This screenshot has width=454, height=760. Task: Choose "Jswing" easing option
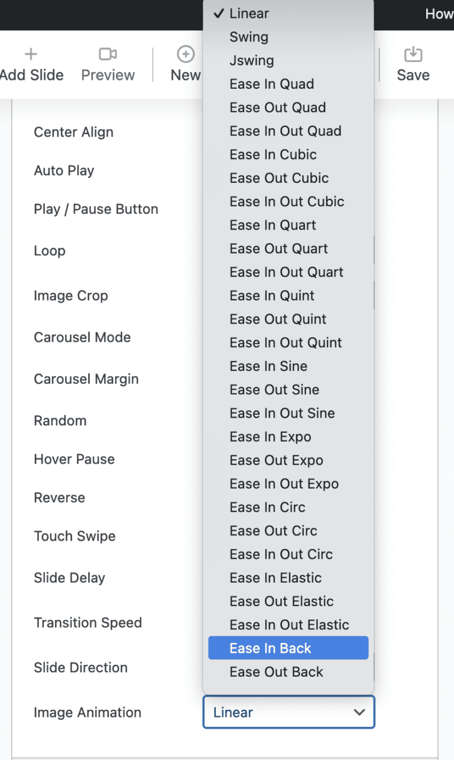(x=251, y=60)
